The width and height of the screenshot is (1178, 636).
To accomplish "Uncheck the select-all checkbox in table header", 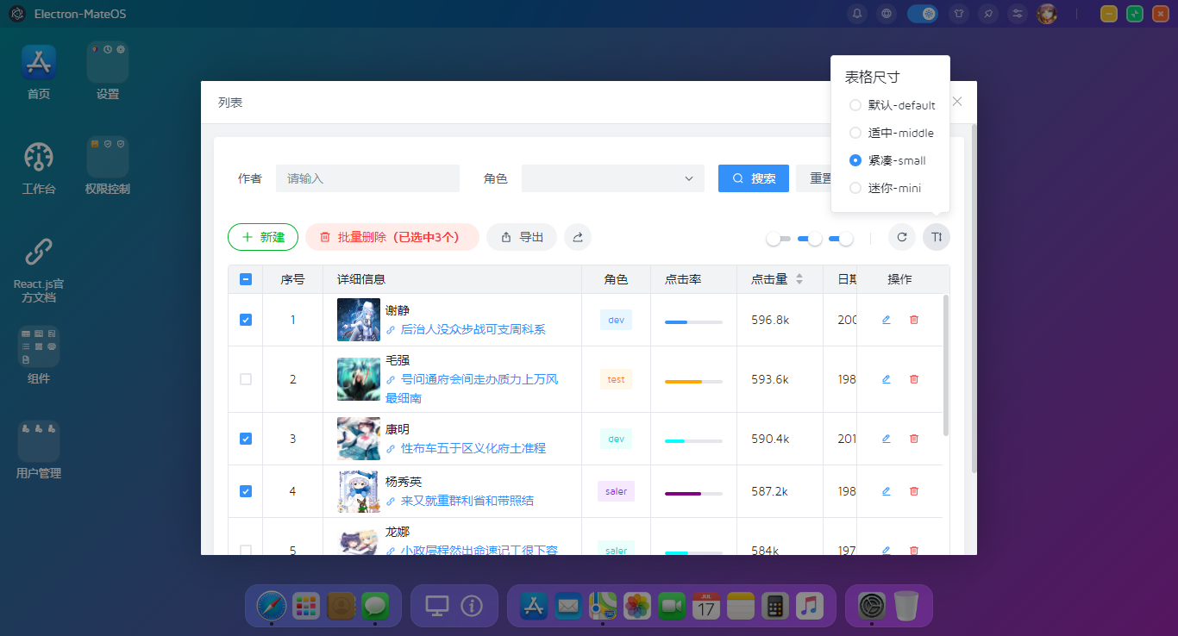I will (x=245, y=278).
